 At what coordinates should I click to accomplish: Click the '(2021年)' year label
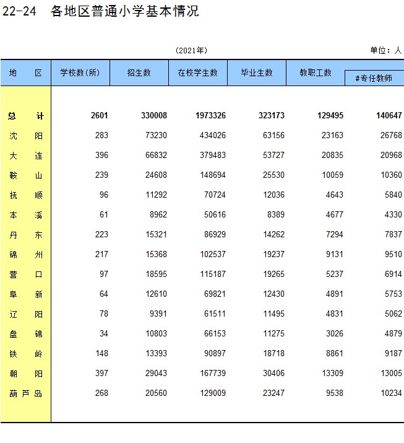coord(191,51)
